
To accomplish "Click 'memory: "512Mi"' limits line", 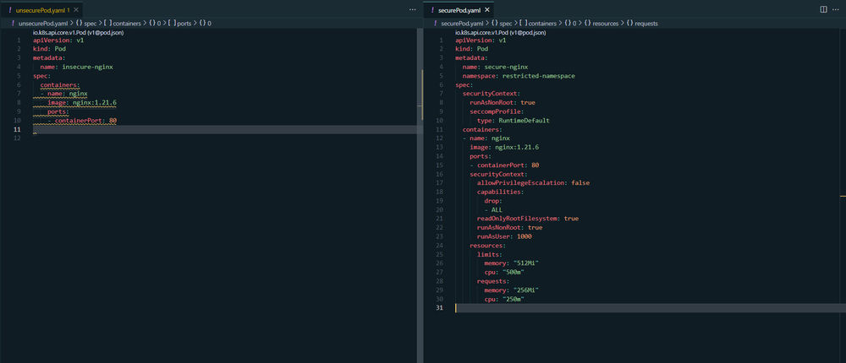I will pos(512,263).
